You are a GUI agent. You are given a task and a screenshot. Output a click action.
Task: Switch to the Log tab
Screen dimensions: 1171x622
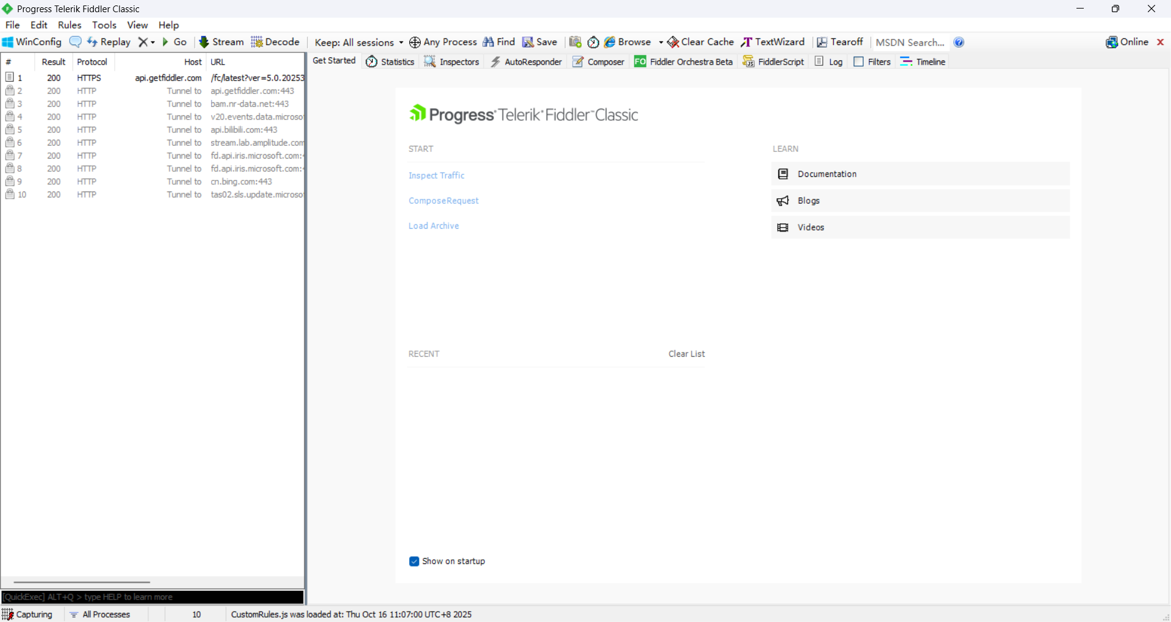coord(829,62)
